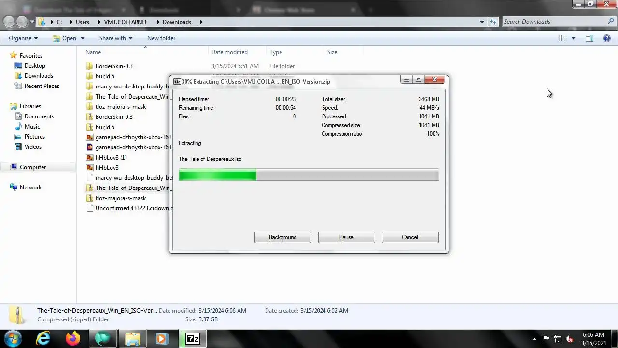Image resolution: width=618 pixels, height=348 pixels.
Task: Sort by the Type column header
Action: click(x=276, y=52)
